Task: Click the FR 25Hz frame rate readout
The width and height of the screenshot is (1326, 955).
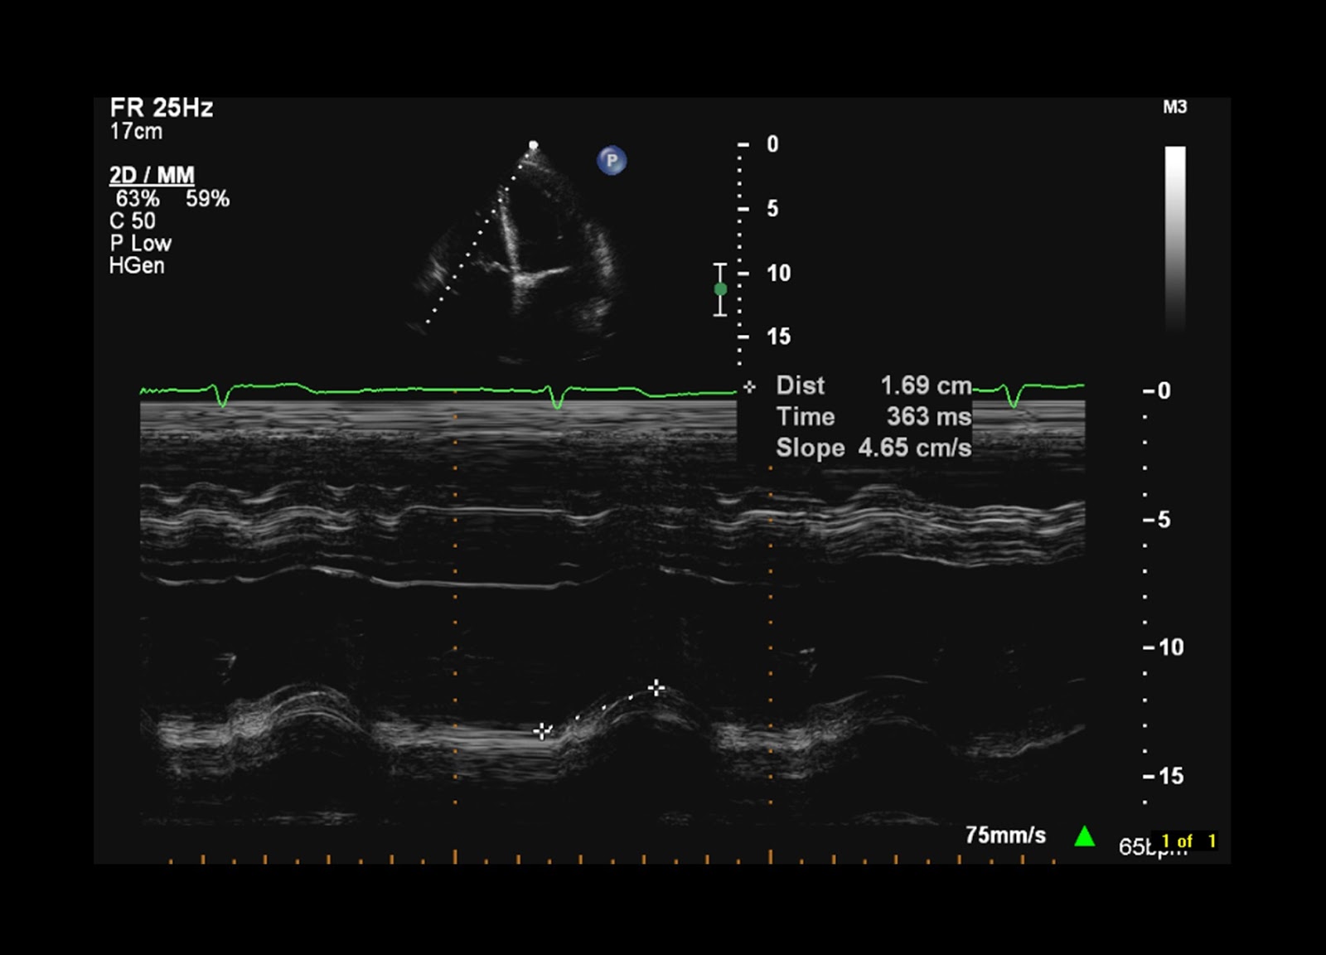Action: tap(162, 108)
